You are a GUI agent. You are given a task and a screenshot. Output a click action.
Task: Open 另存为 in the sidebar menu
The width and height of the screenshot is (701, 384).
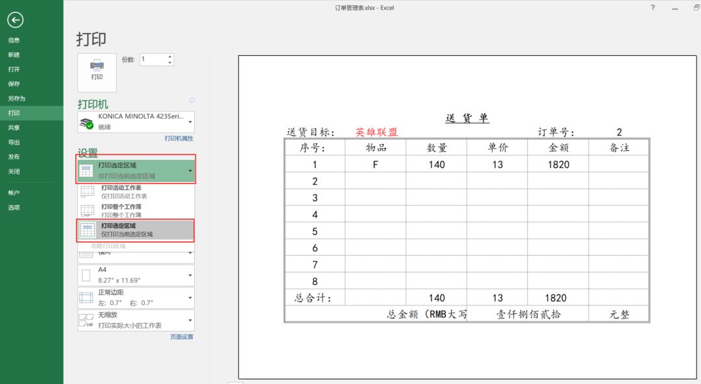[16, 99]
